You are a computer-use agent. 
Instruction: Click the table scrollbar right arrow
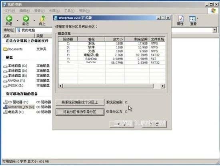tap(163, 86)
